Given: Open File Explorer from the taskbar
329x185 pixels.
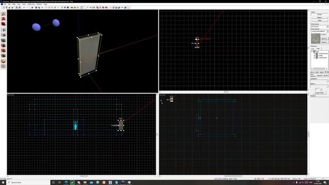Looking at the screenshot, I should click(85, 182).
